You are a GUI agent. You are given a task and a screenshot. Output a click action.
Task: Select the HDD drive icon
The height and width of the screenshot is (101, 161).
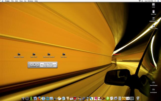[x=153, y=5]
